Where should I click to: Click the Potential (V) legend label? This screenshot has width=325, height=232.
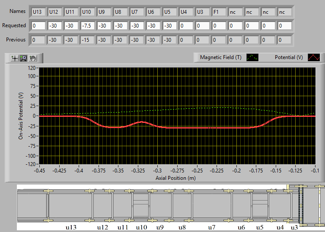(289, 57)
